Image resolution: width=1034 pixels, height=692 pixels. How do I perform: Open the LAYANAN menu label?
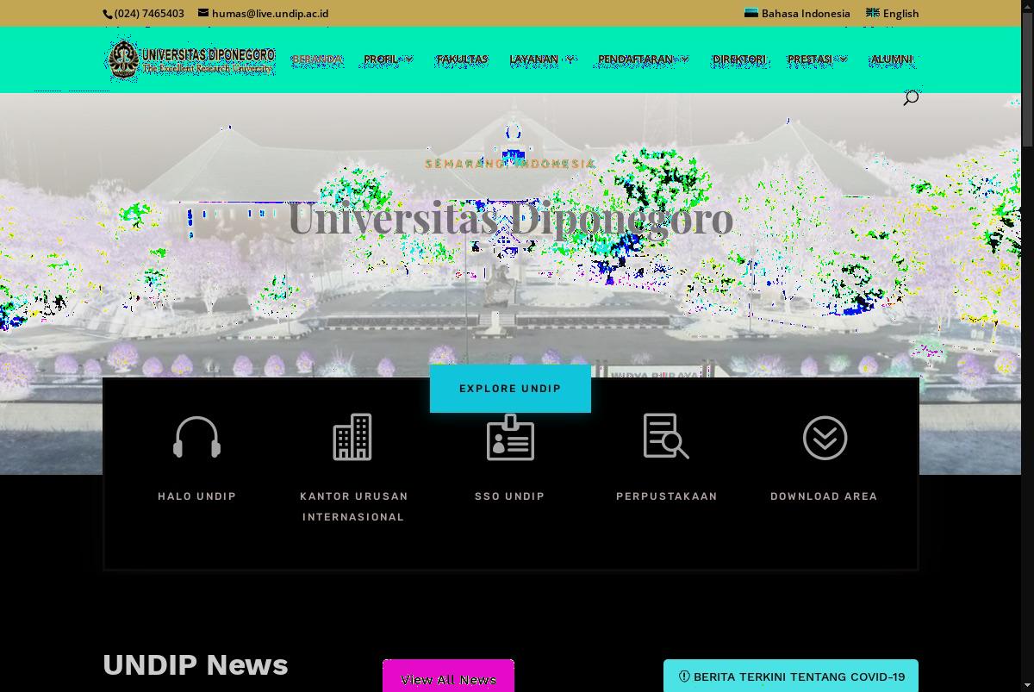pyautogui.click(x=533, y=59)
